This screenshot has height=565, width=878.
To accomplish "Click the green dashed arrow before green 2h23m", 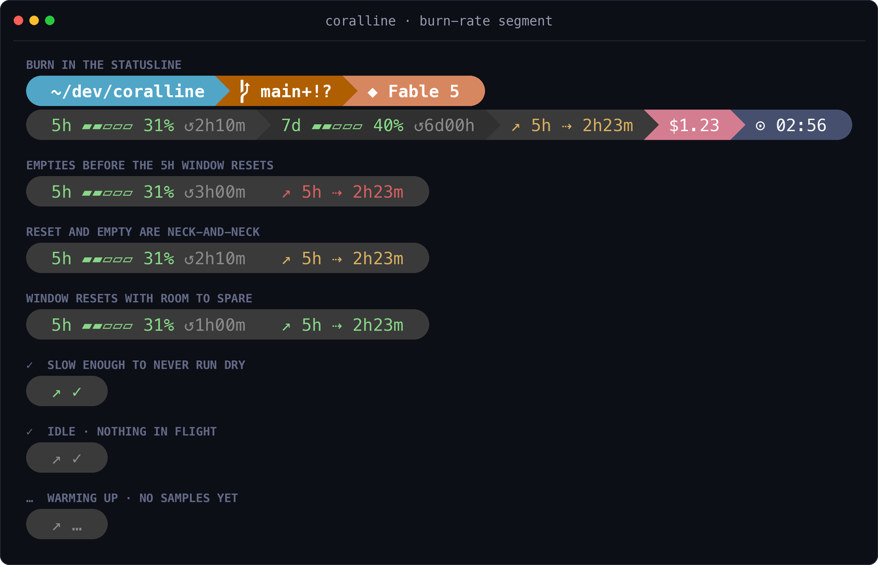I will click(x=337, y=326).
